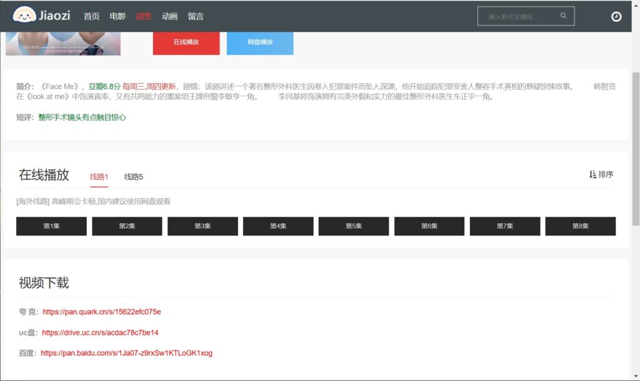Viewport: 640px width, 381px height.
Task: Open the watch history clock icon
Action: tap(616, 17)
